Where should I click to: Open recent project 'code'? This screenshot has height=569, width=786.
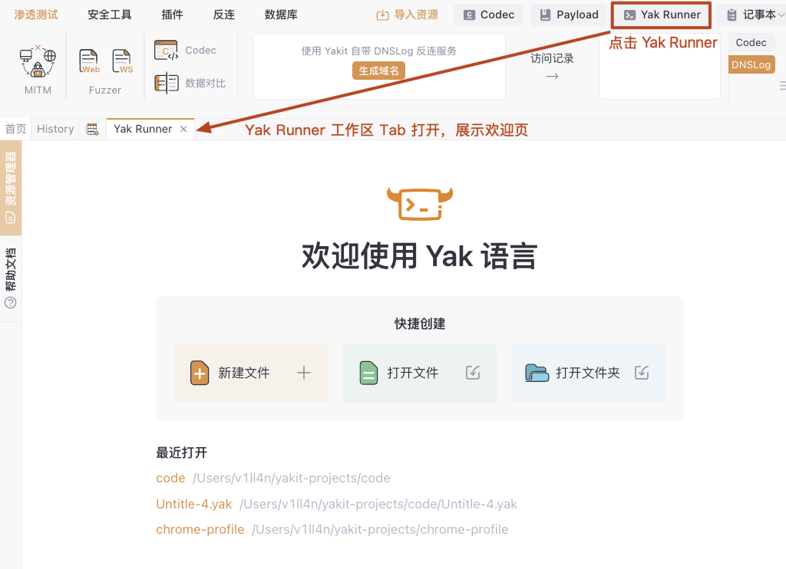(x=170, y=478)
